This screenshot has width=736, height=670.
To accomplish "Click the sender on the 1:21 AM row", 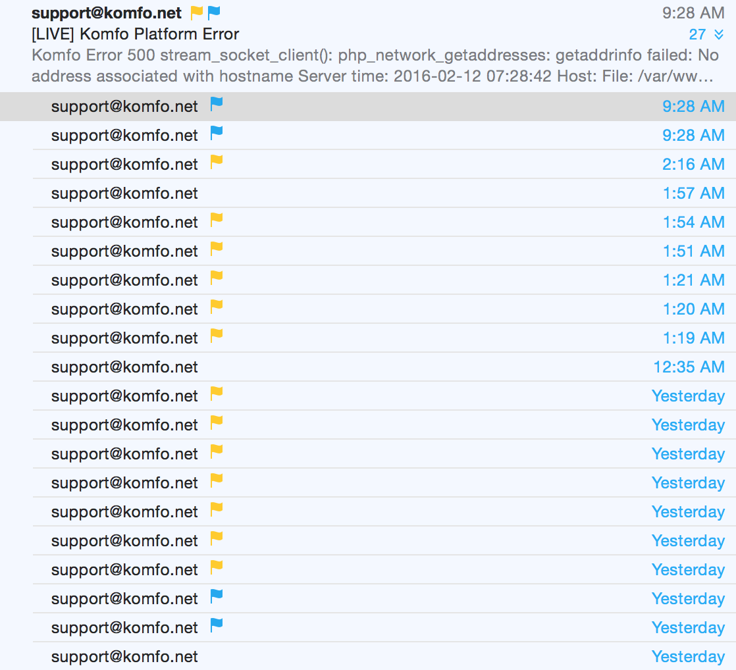I will coord(124,280).
